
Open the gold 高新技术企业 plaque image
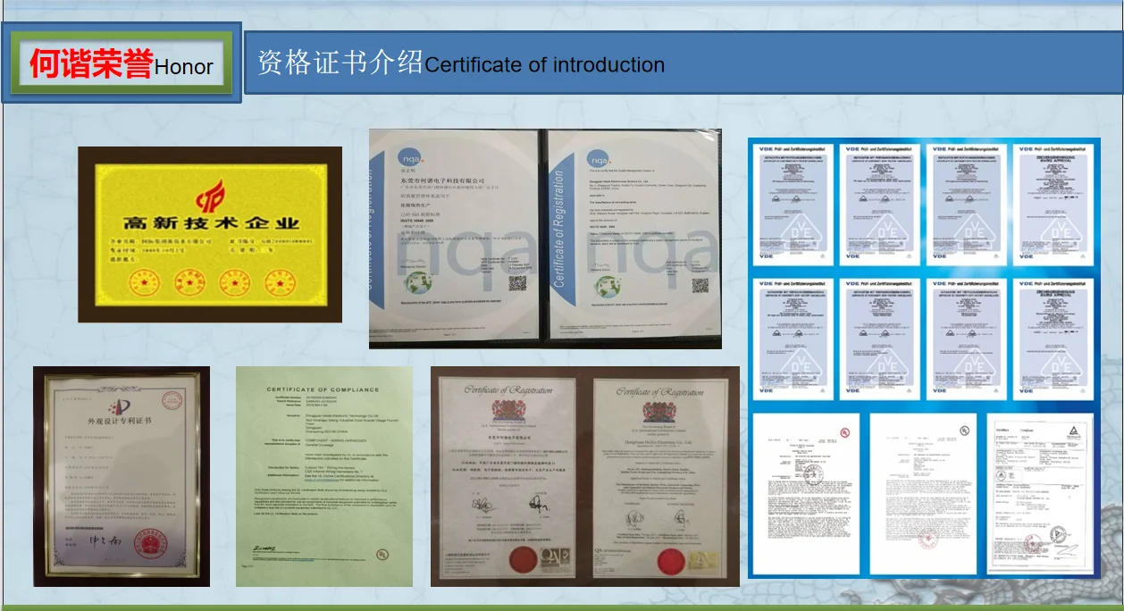(x=210, y=234)
